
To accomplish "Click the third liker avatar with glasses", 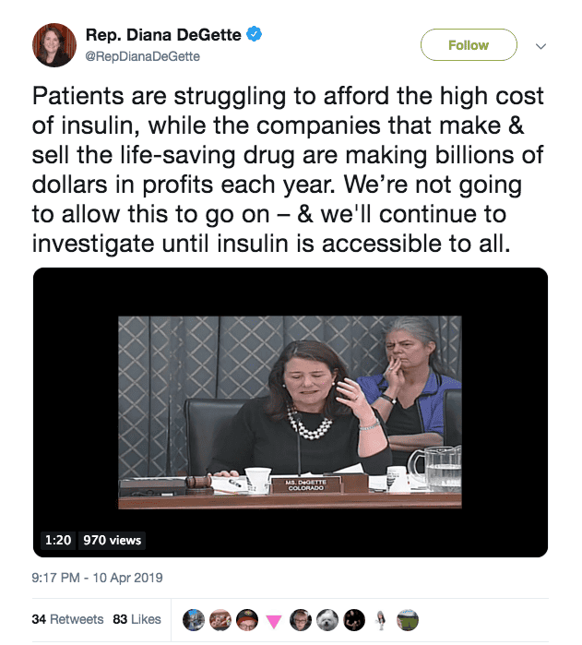I will tap(246, 619).
